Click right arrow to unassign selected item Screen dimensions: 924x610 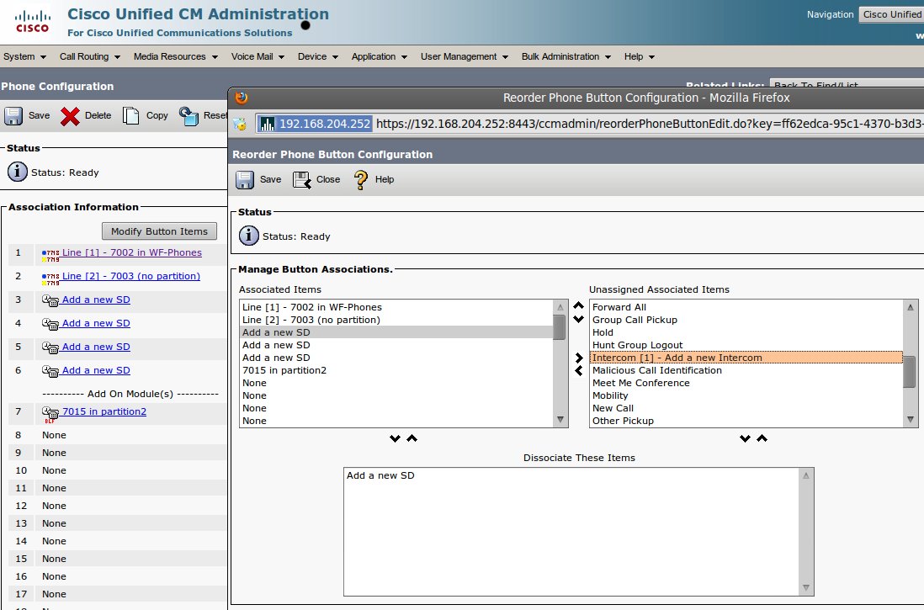coord(579,358)
